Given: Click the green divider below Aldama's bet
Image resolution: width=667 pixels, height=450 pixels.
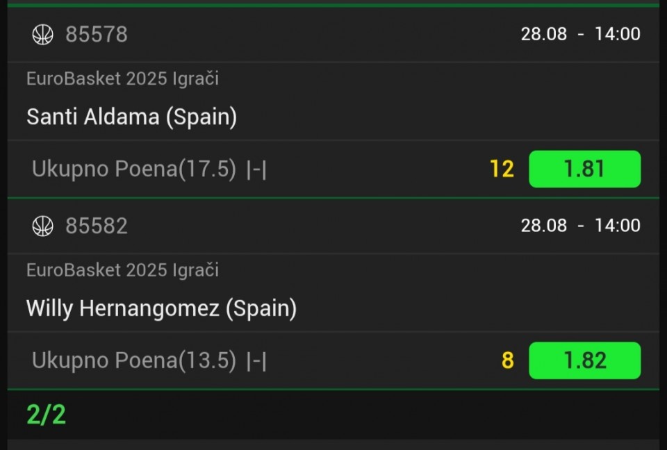Looking at the screenshot, I should point(333,198).
